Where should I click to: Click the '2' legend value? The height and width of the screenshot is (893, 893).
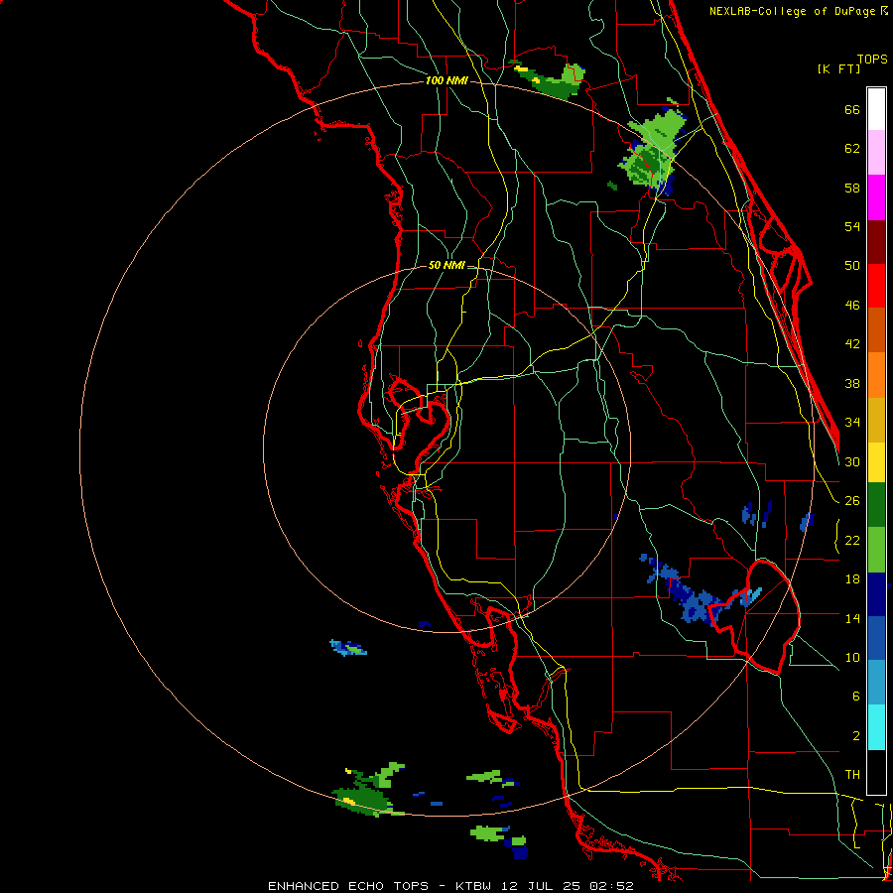pyautogui.click(x=855, y=736)
